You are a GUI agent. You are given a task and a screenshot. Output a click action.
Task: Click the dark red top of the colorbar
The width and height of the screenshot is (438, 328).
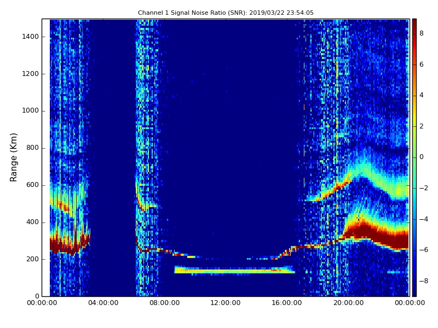[414, 24]
